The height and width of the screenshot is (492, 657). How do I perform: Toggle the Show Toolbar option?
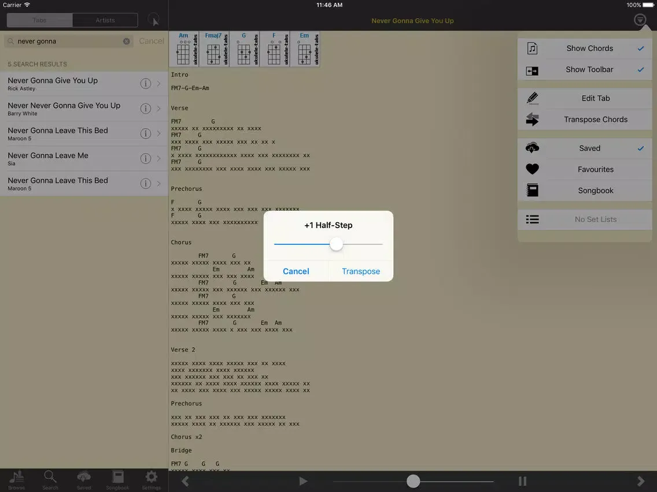(x=589, y=70)
